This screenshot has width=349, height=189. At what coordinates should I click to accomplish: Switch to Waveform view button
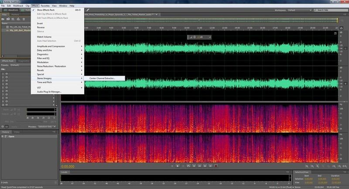[10, 10]
